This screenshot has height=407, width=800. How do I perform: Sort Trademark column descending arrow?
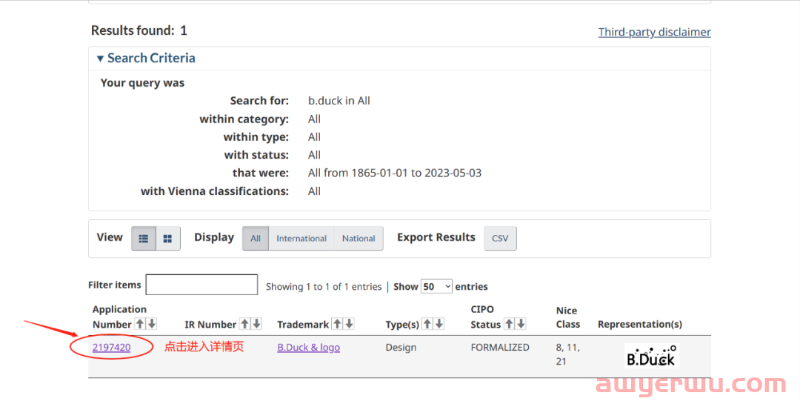(349, 324)
